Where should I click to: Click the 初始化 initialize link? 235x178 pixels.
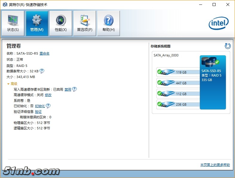40,106
